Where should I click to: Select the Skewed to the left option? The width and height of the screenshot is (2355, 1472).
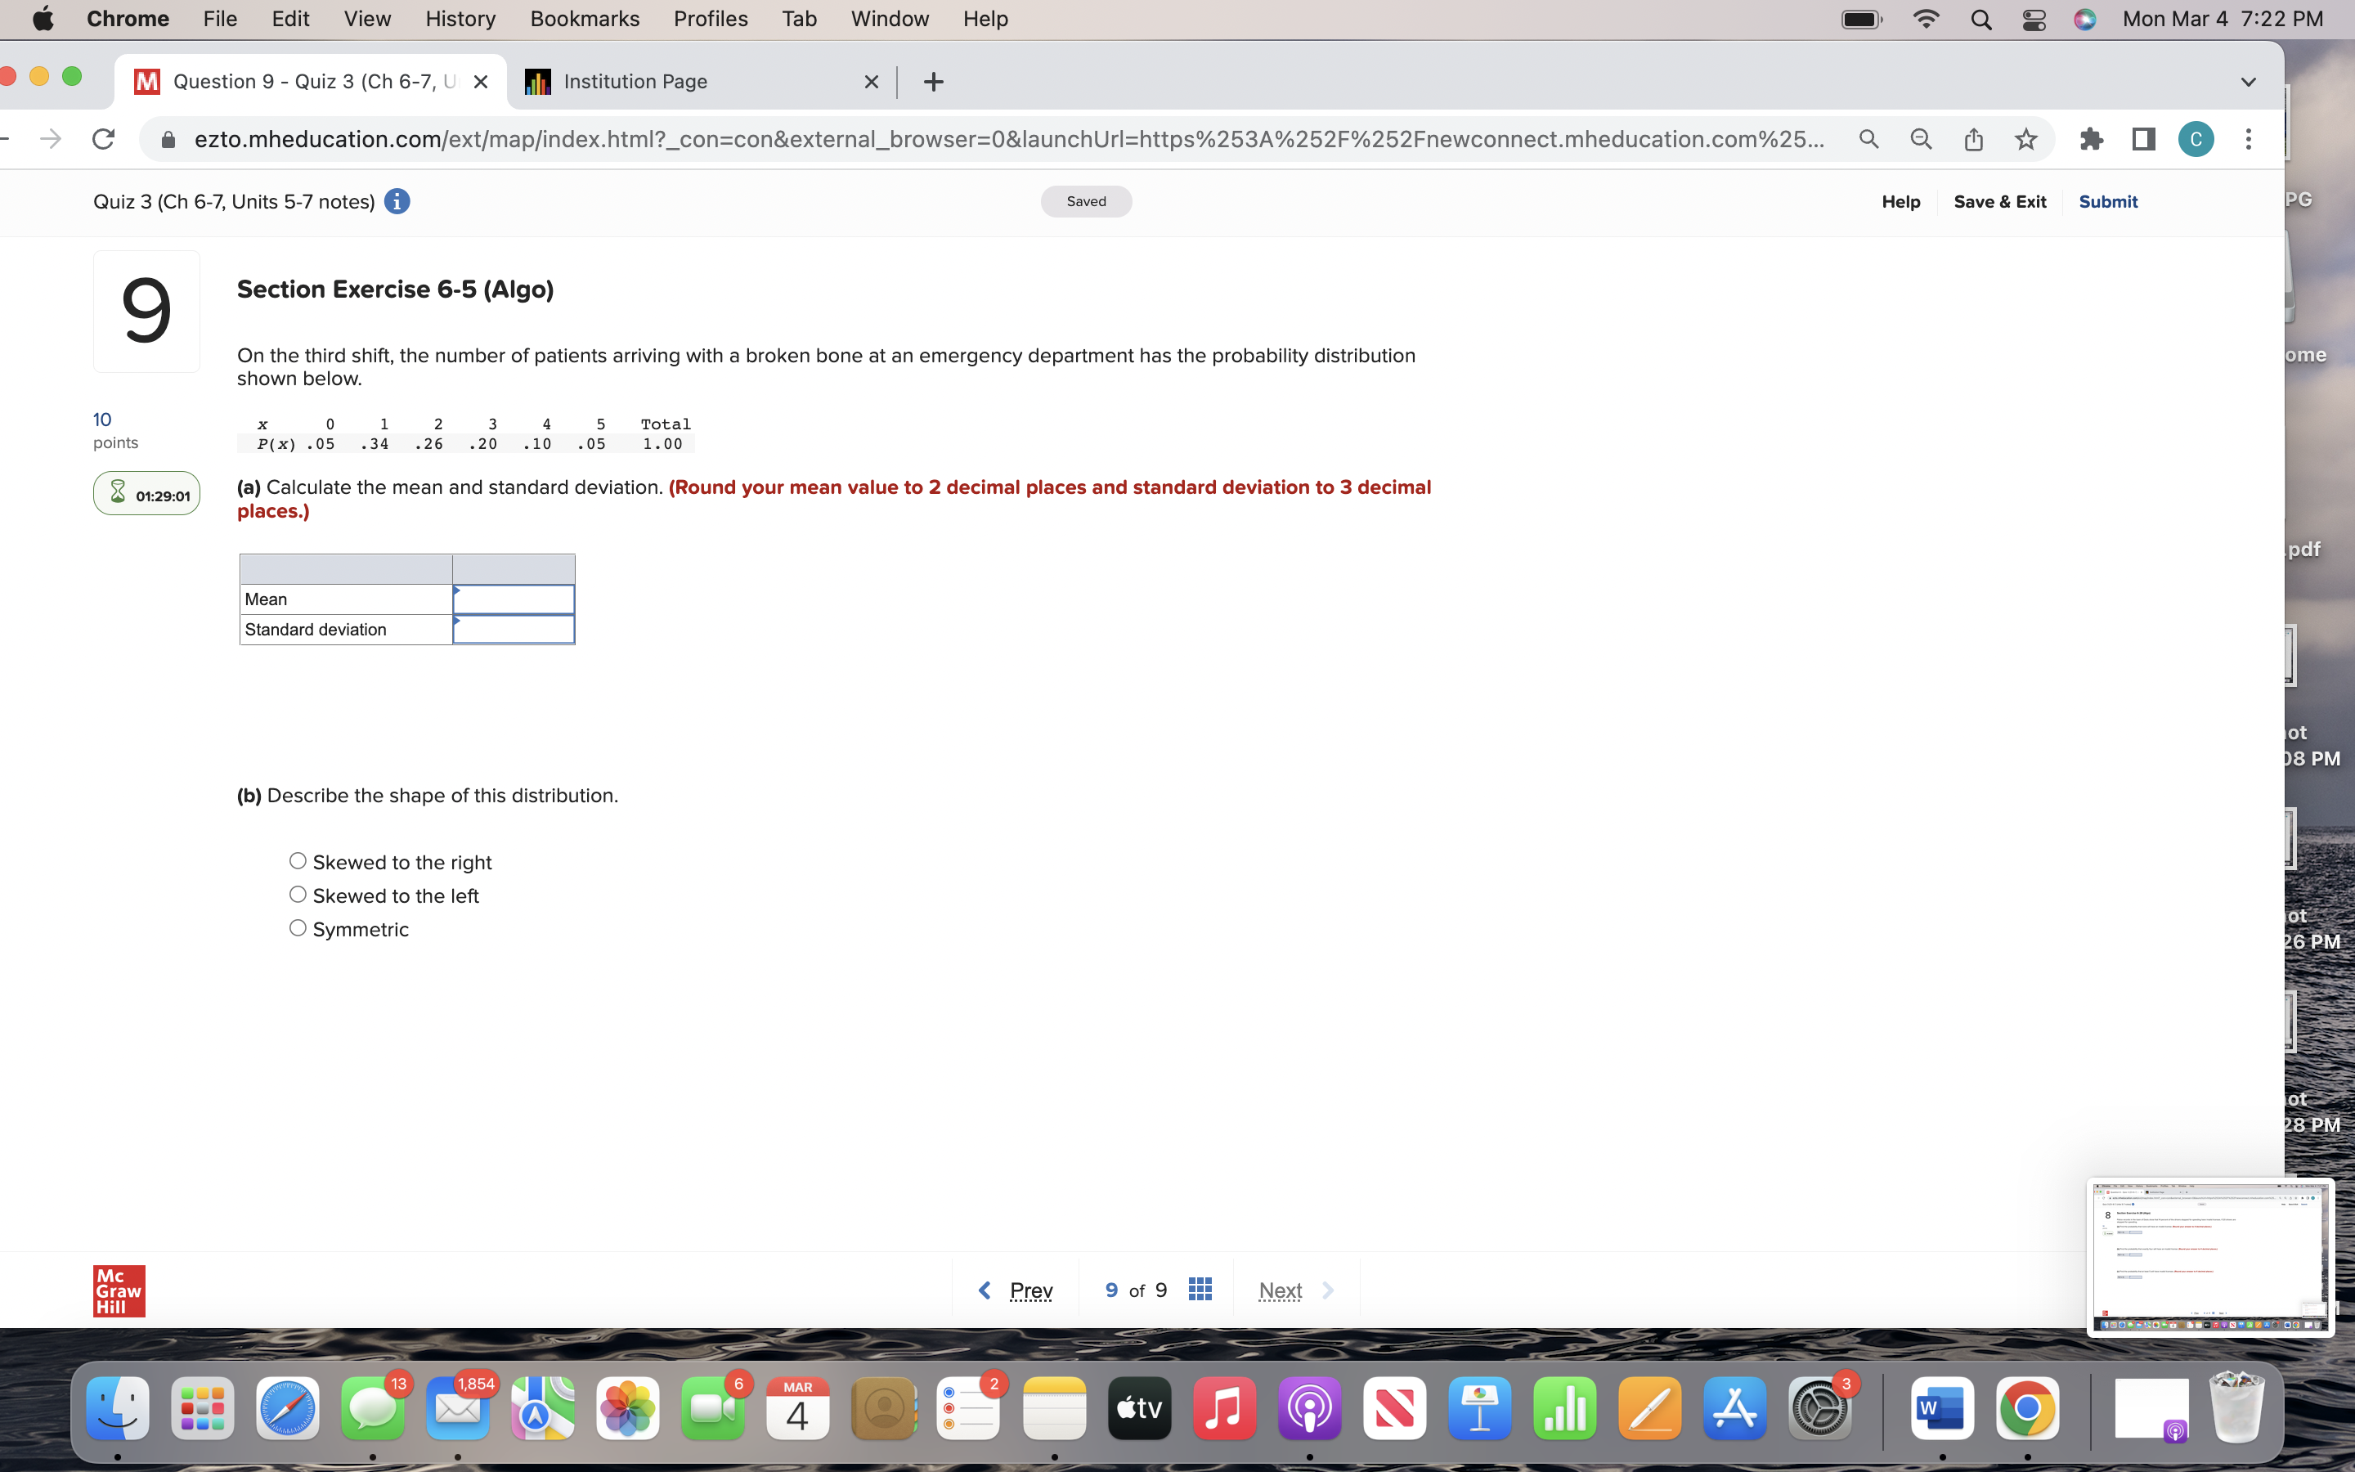coord(298,894)
